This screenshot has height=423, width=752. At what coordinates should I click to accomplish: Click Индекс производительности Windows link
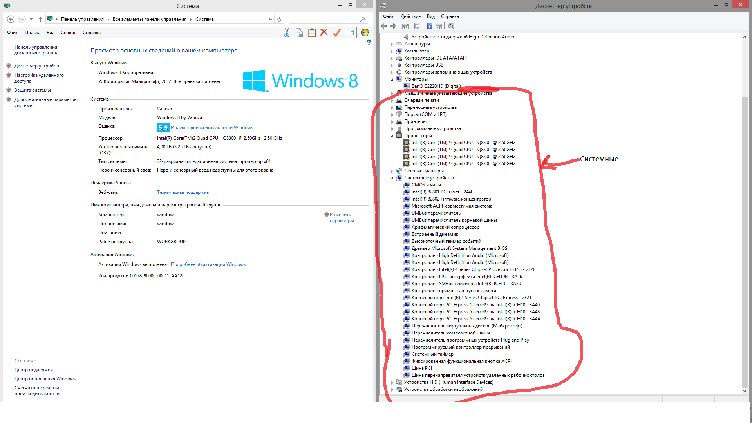(212, 128)
